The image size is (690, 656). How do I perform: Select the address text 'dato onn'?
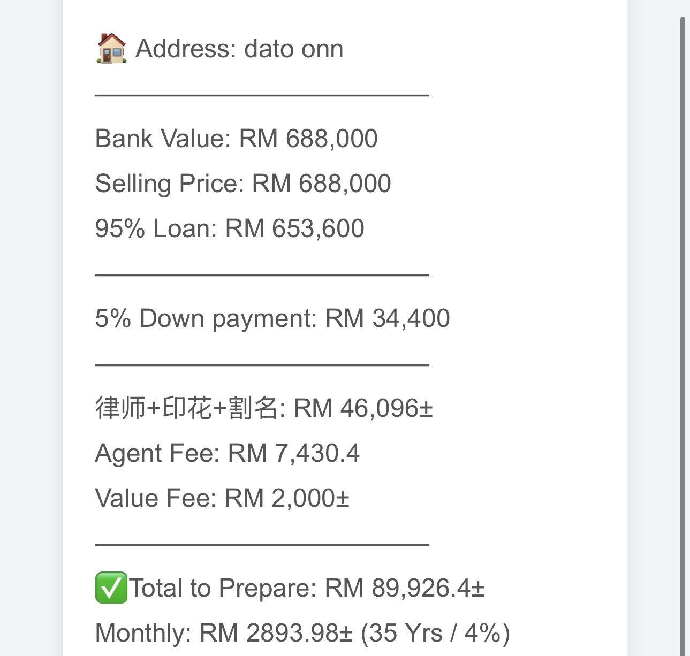[x=293, y=49]
